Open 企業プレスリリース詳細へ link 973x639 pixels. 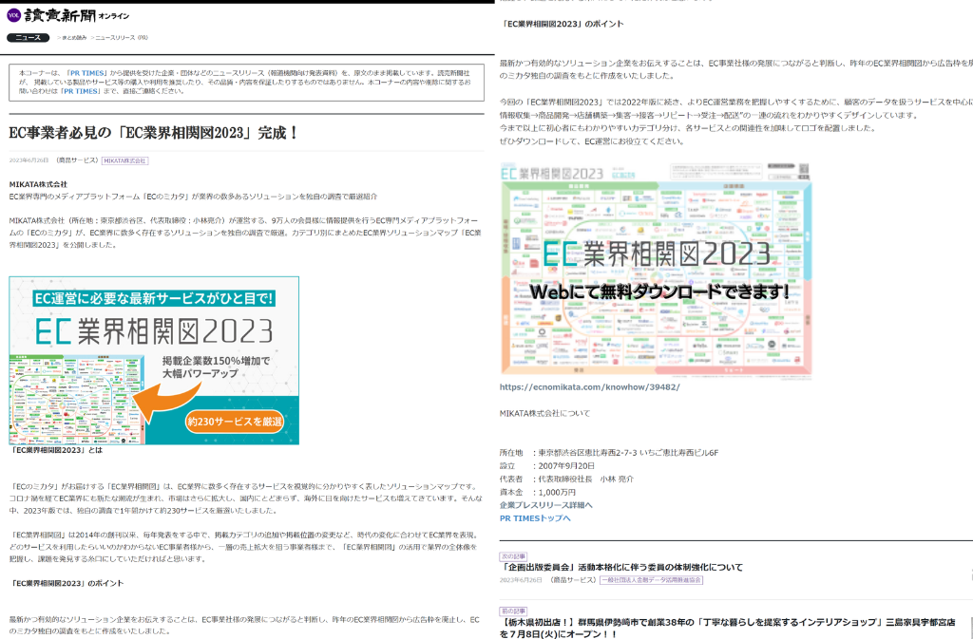click(546, 504)
